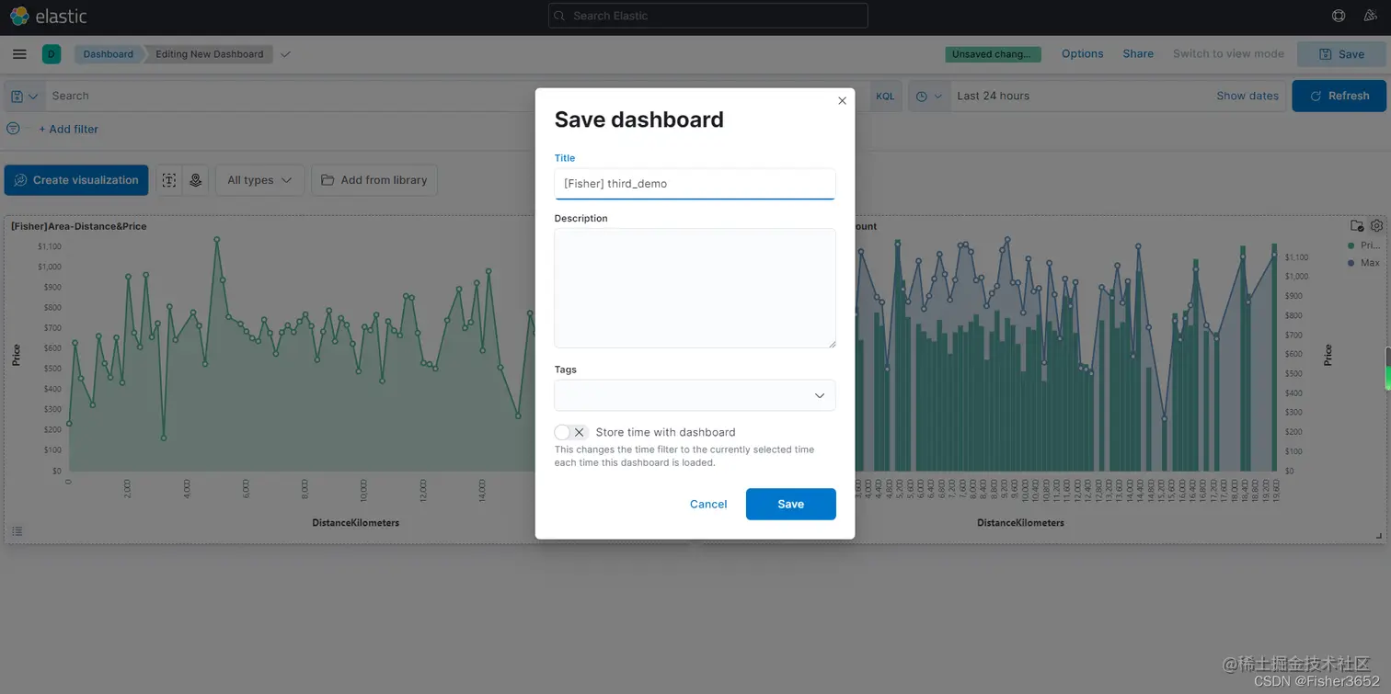Click the text panel icon in the toolbar
This screenshot has width=1391, height=694.
[168, 180]
